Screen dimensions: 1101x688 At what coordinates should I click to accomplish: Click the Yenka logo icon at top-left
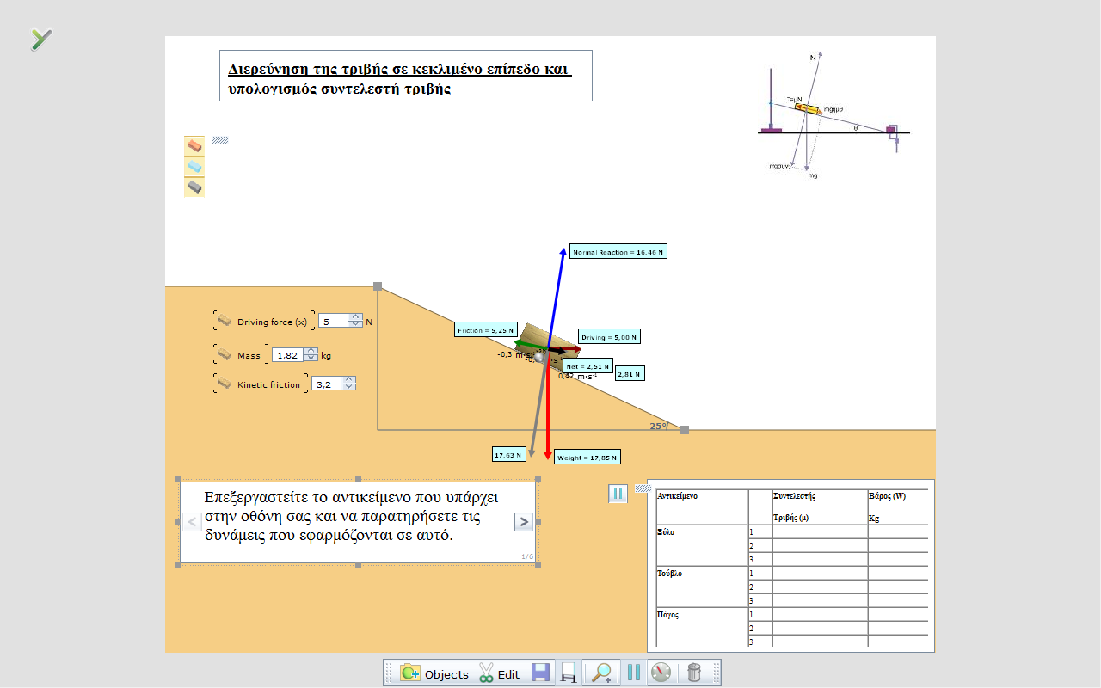coord(40,39)
